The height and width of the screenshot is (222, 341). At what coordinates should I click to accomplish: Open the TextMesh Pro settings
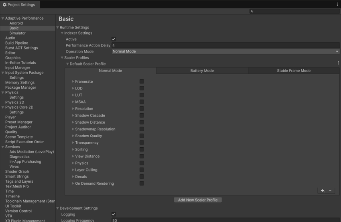(17, 186)
